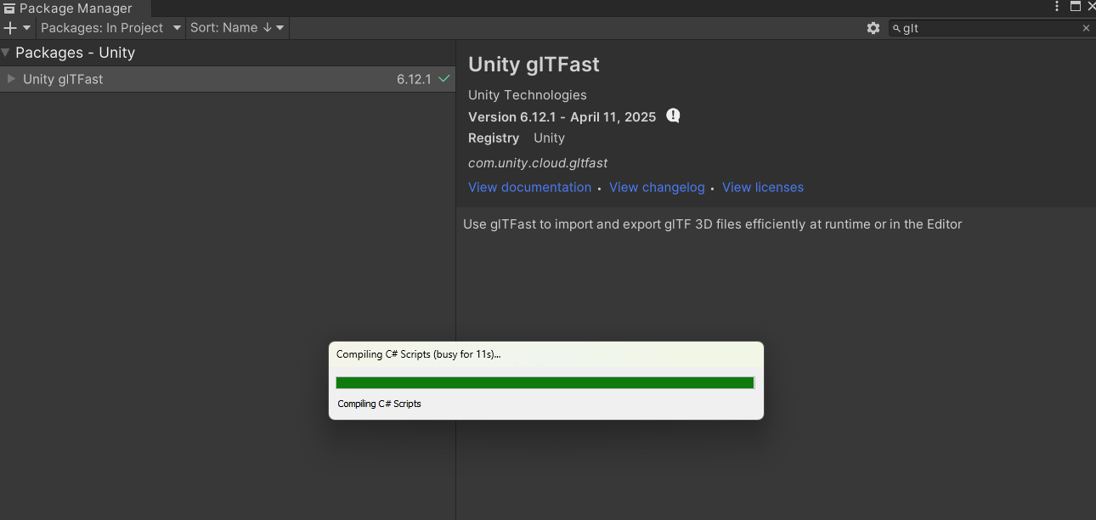Click the magnifier icon in search box
Screen dimensions: 1096x520
(896, 29)
